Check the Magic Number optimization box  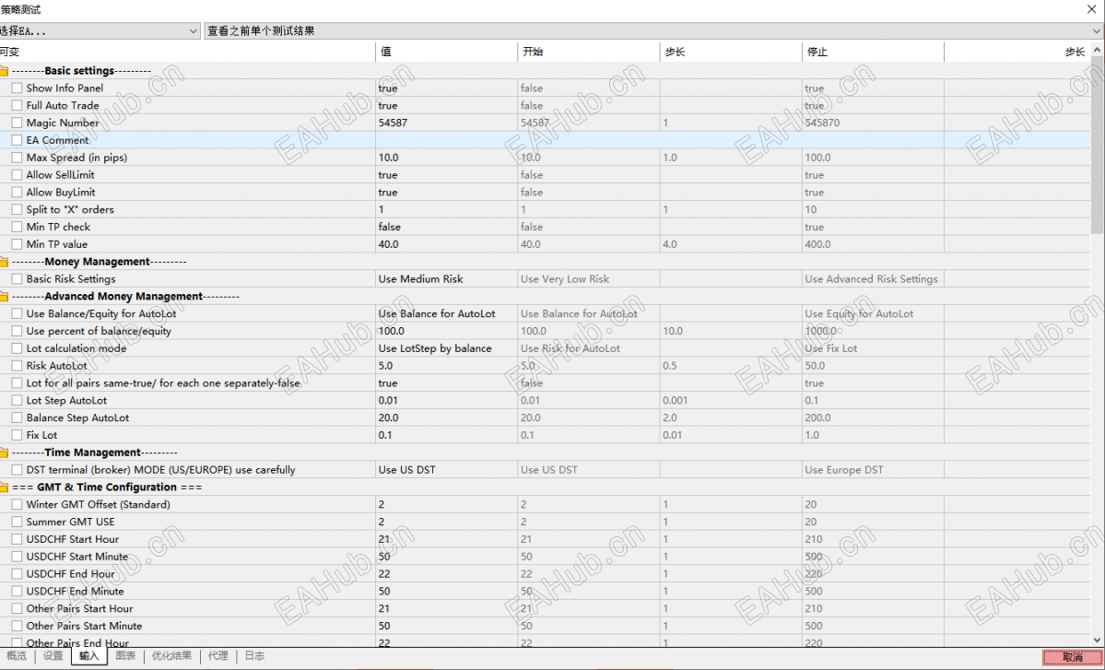click(x=17, y=123)
